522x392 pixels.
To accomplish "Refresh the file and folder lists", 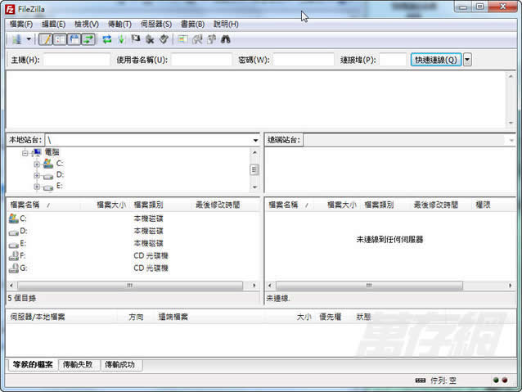I will [x=107, y=39].
